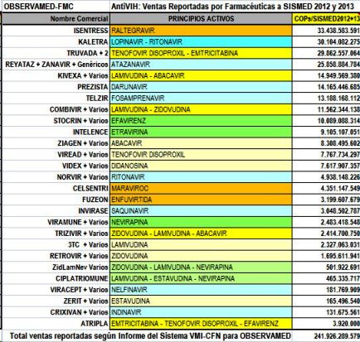Select the VIDEX + Varios cell
This screenshot has width=360, height=342.
pos(56,166)
